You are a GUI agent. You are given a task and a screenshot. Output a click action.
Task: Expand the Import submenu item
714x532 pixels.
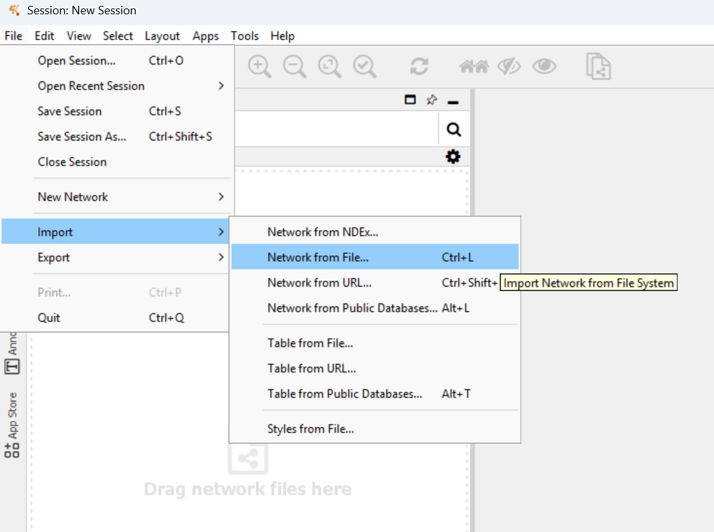(115, 232)
